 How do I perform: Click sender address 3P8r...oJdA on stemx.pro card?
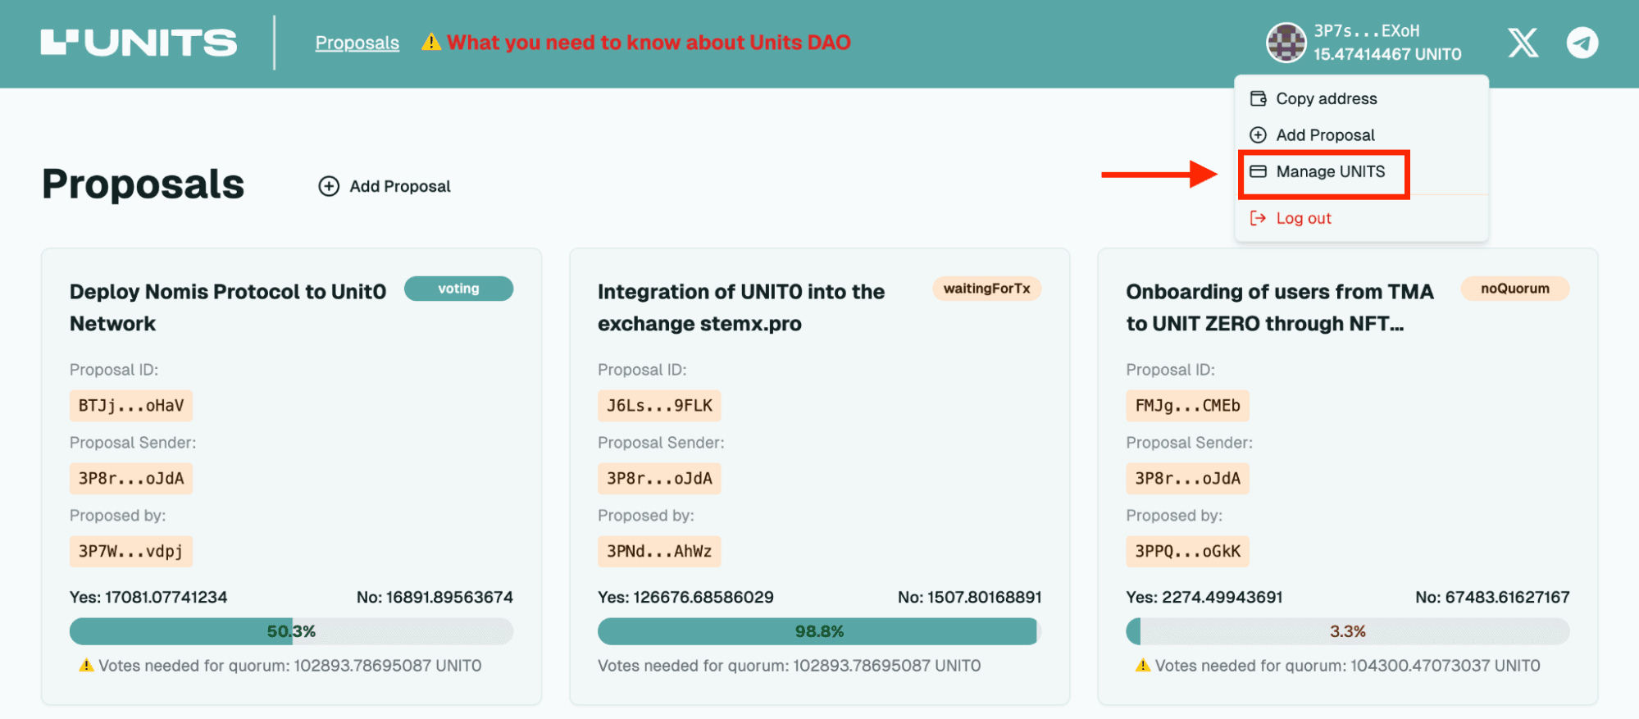659,479
